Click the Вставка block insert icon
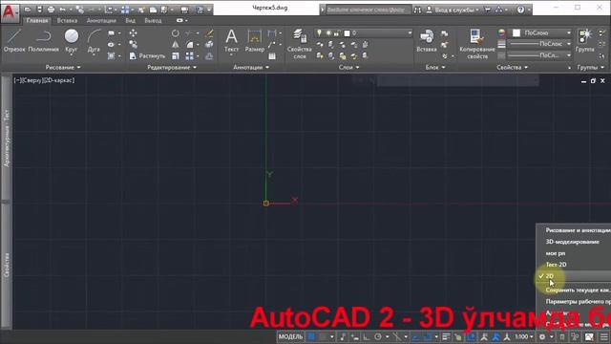This screenshot has width=611, height=344. coord(427,40)
